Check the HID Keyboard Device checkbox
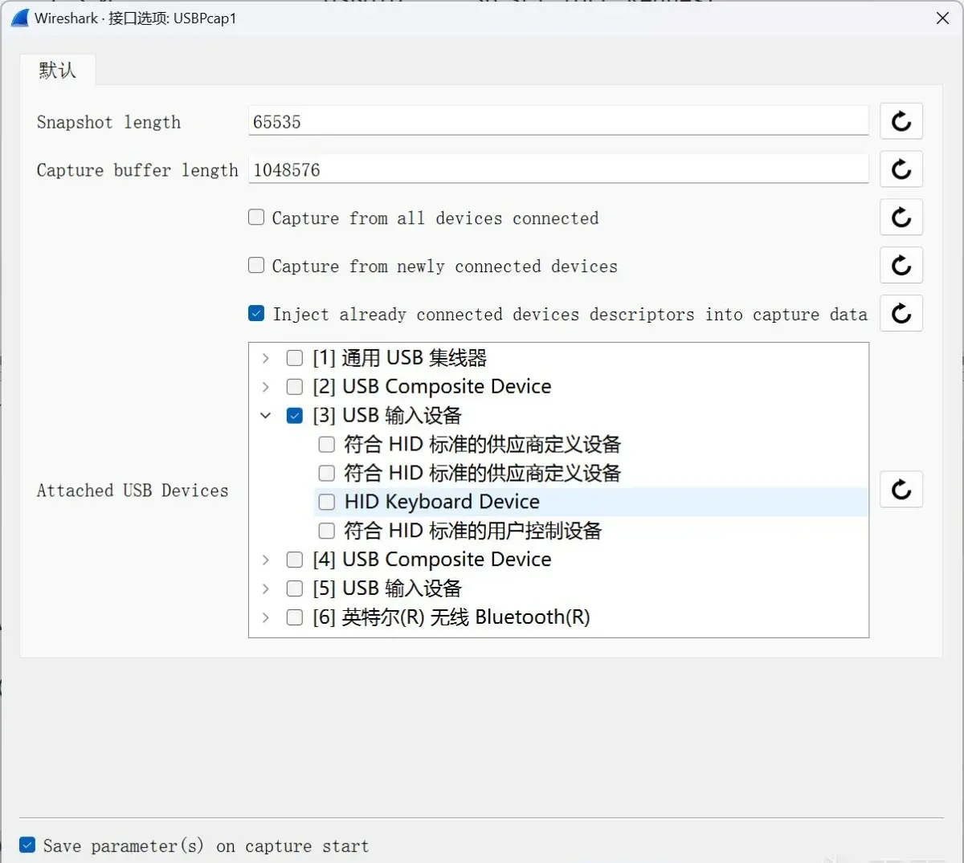 point(327,502)
